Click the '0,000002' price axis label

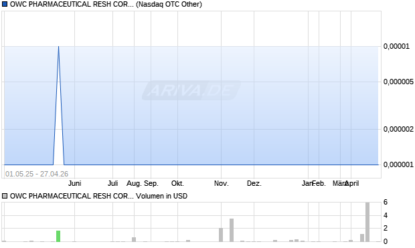click(398, 129)
